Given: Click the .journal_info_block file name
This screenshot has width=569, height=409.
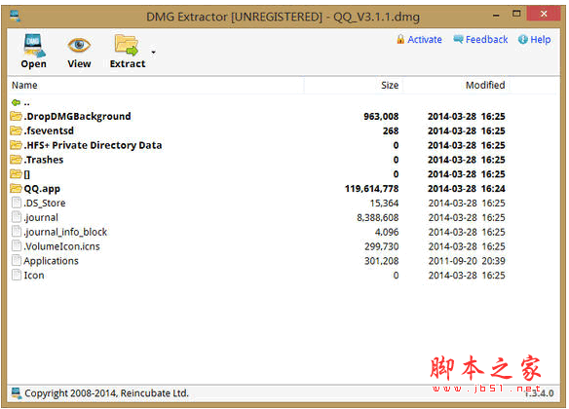Looking at the screenshot, I should [65, 232].
